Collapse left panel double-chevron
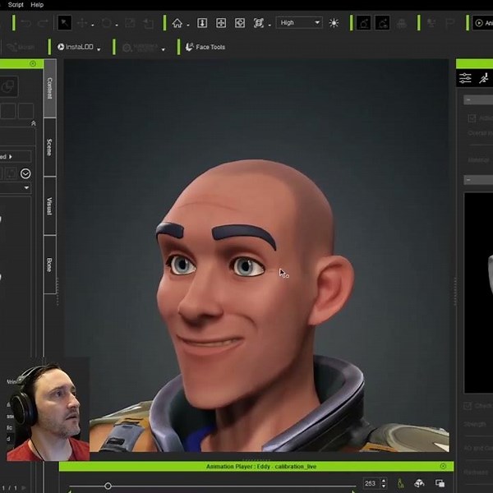The image size is (493, 493). [34, 123]
